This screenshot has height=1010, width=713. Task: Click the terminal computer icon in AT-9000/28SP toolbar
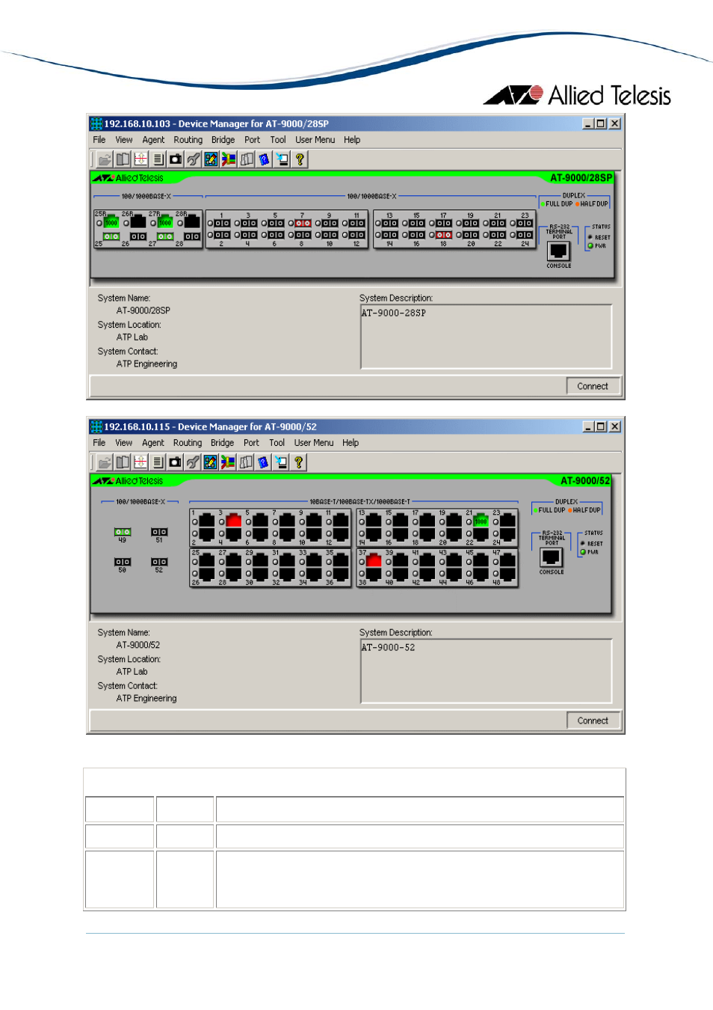coord(282,159)
